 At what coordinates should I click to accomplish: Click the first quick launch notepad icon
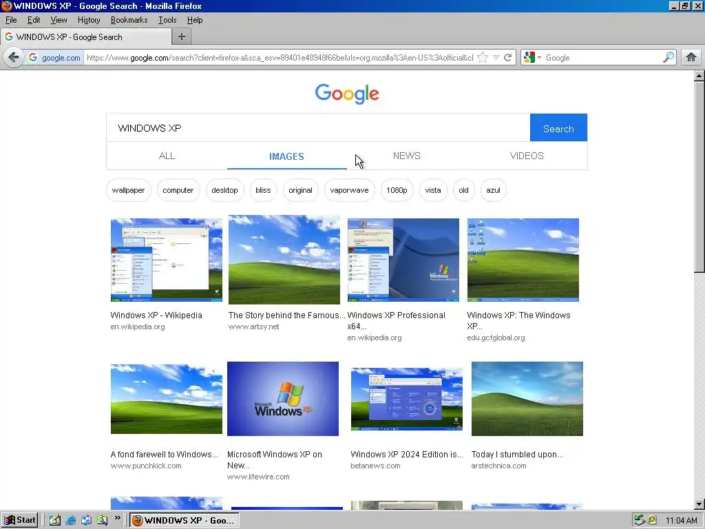[x=55, y=521]
